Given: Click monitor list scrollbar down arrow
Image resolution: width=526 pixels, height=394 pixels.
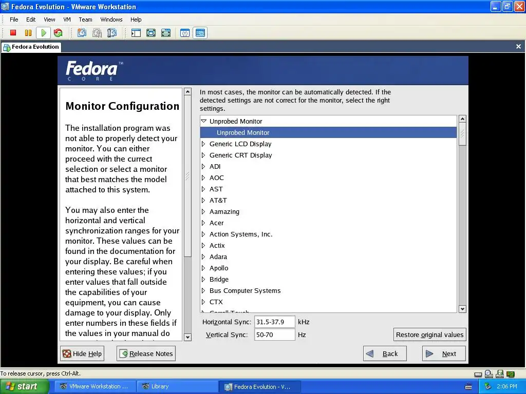Looking at the screenshot, I should point(462,309).
